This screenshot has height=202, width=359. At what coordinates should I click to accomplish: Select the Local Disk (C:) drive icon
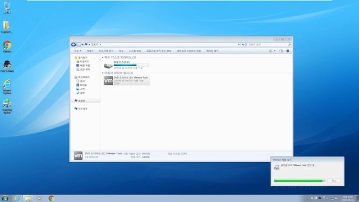108,66
